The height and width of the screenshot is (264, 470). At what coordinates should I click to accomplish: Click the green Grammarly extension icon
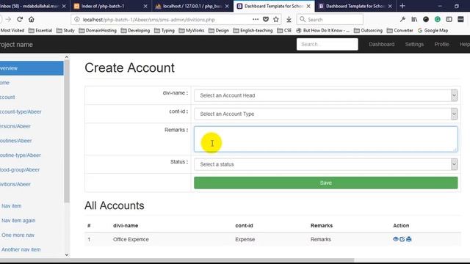tap(438, 20)
